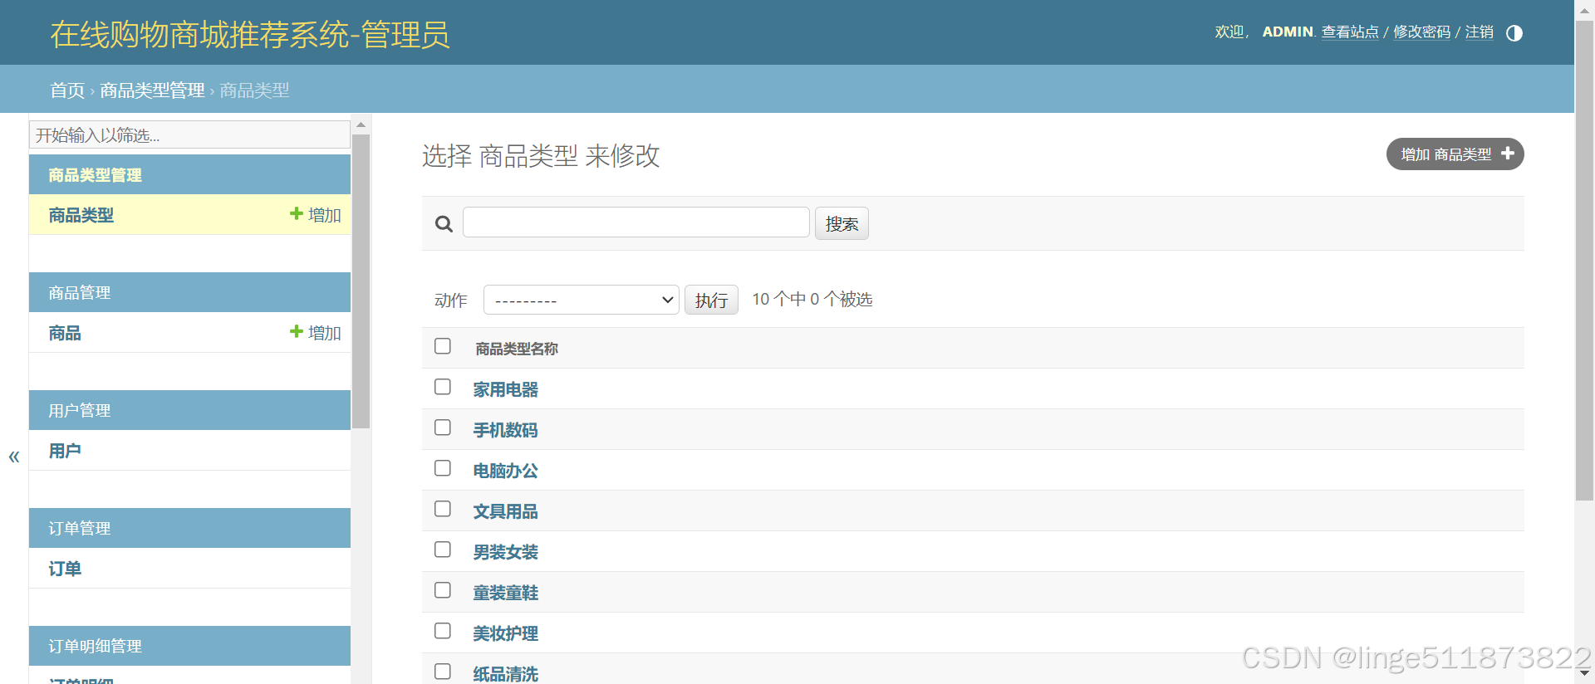Check the box for 文具用品

click(x=443, y=509)
